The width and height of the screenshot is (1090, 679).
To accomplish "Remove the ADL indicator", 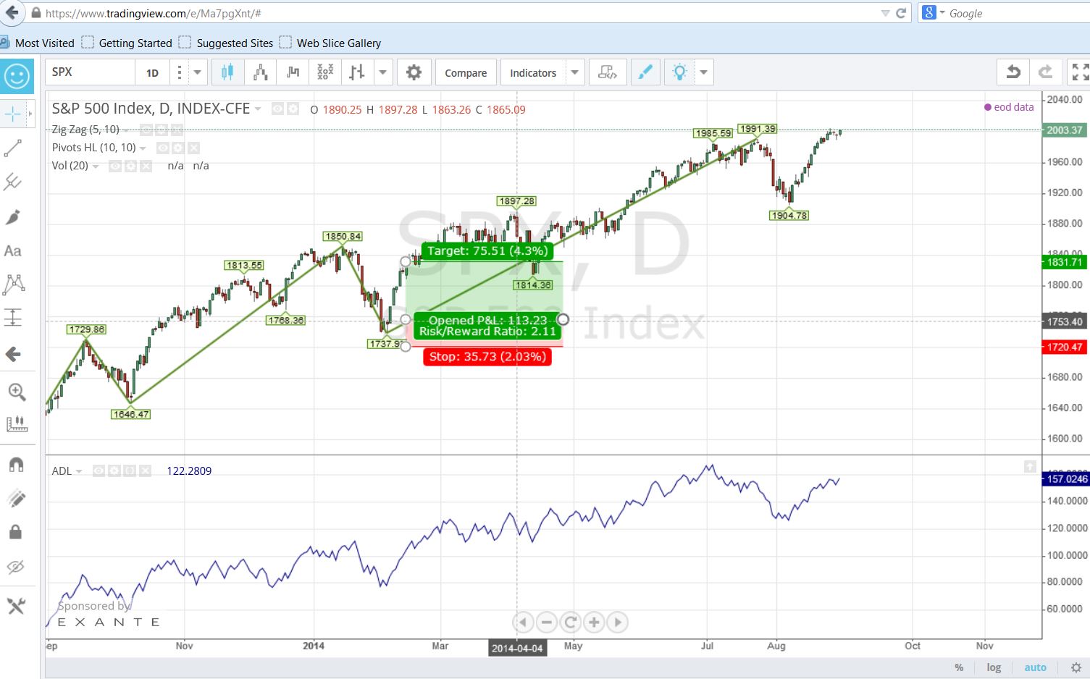I will click(146, 471).
